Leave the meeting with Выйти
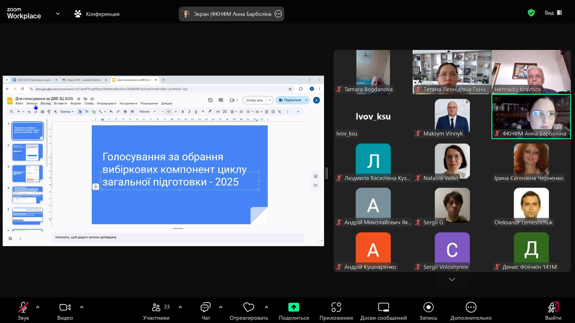This screenshot has width=575, height=323. point(553,311)
